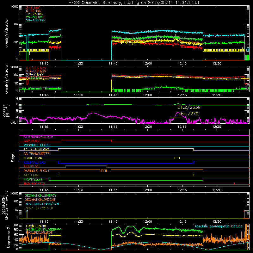Click the POSSIBLE_FLARE flag label
Image resolution: width=253 pixels, height=253 pixels.
(36, 145)
